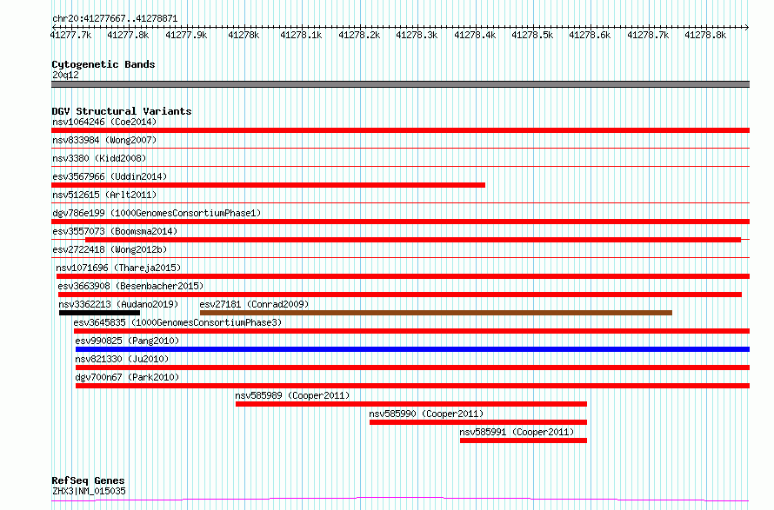Select the nsv1071696 (Thareja2015) label
Image resolution: width=774 pixels, height=510 pixels.
tap(118, 268)
